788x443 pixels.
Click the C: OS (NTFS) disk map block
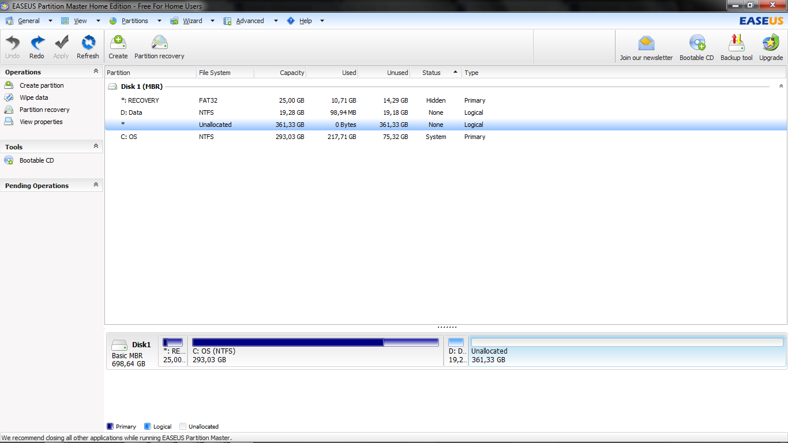[315, 351]
